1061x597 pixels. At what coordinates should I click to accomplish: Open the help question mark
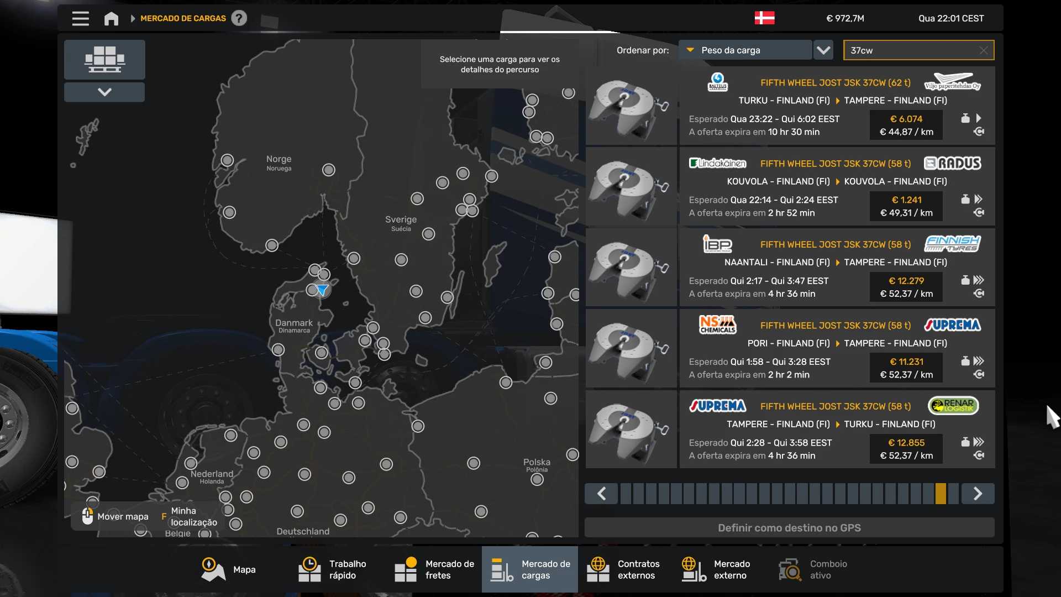pyautogui.click(x=239, y=18)
